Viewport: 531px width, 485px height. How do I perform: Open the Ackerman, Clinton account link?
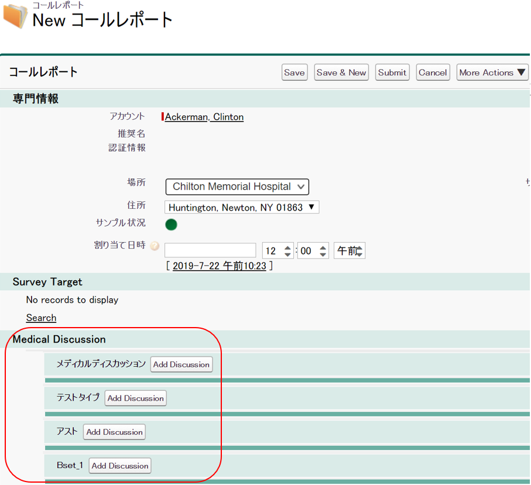(204, 117)
